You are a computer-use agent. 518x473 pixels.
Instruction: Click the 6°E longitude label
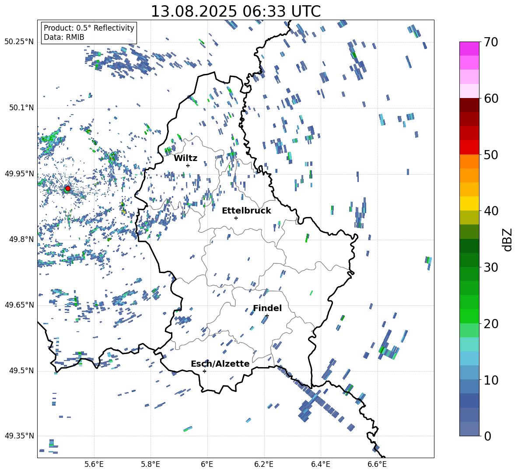[207, 464]
